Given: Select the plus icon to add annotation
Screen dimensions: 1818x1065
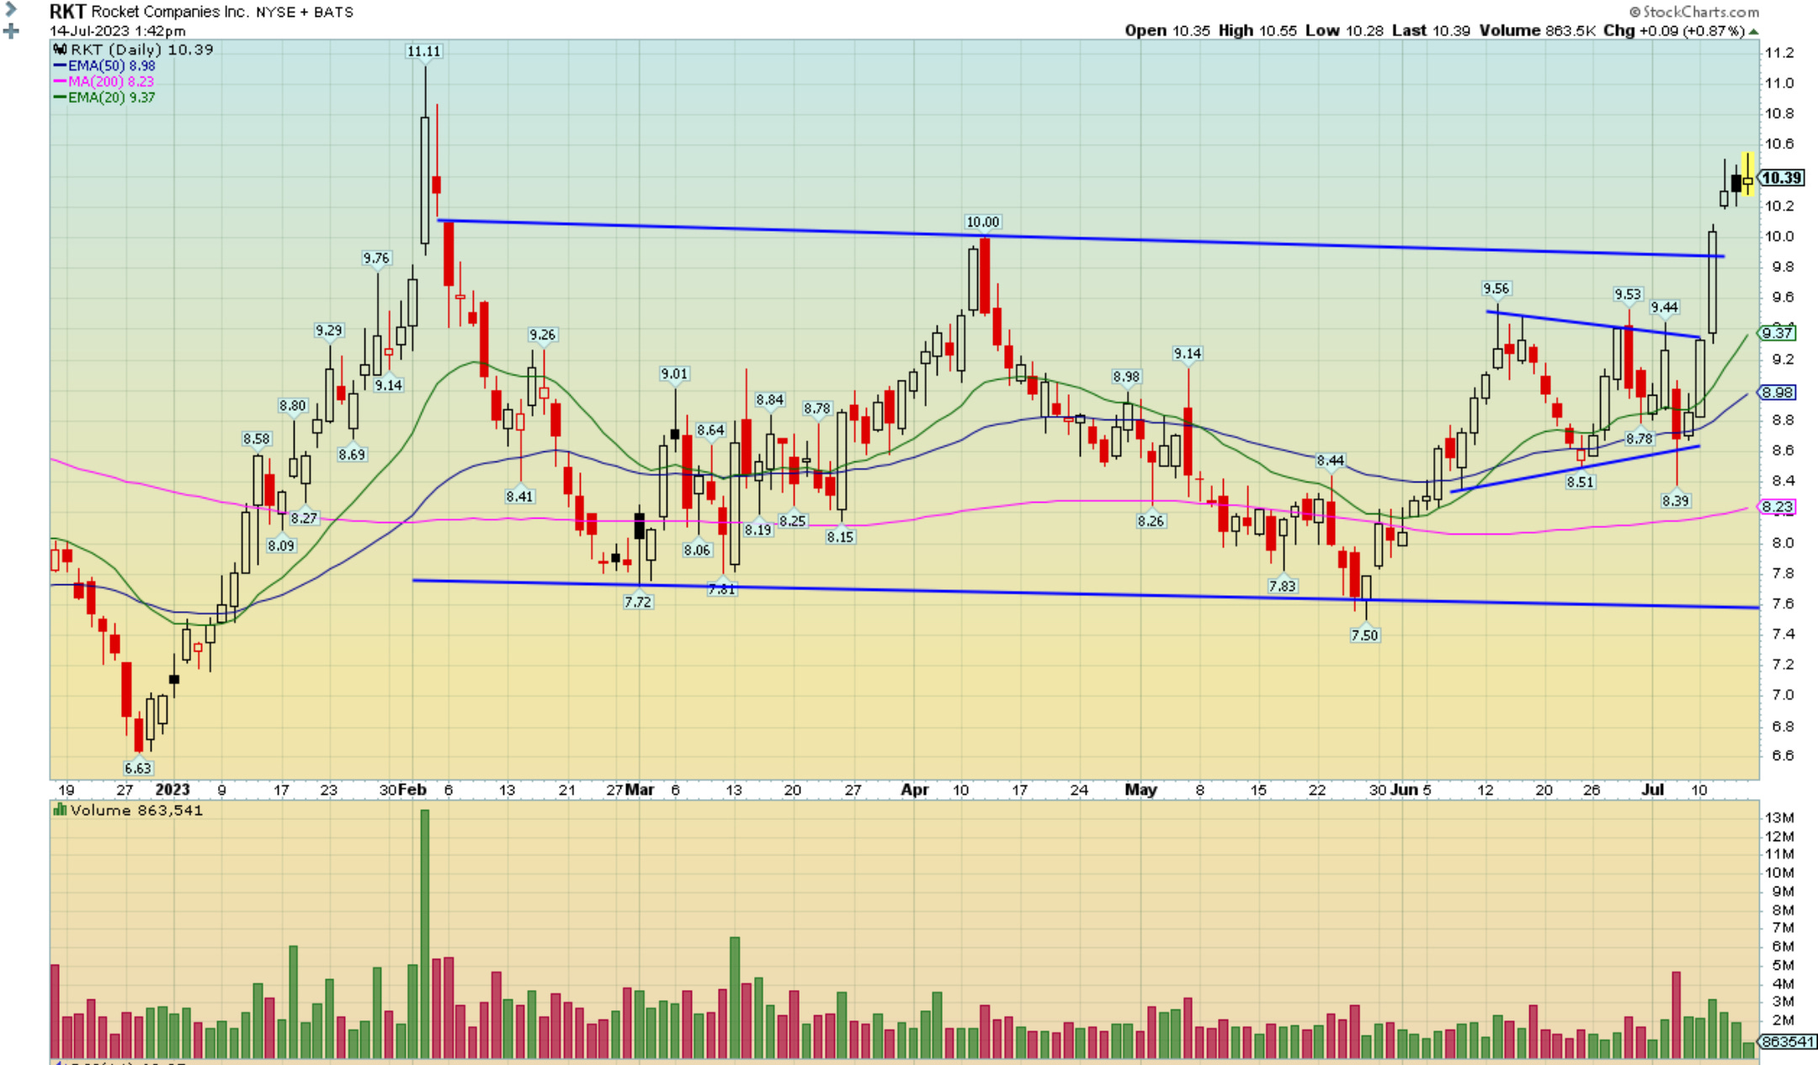Looking at the screenshot, I should click(x=11, y=31).
